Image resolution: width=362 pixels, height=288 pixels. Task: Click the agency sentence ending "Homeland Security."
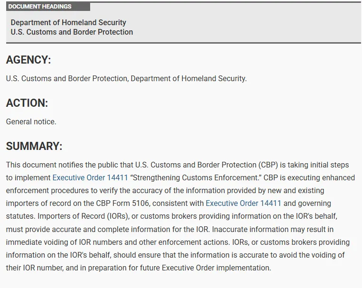tap(126, 79)
